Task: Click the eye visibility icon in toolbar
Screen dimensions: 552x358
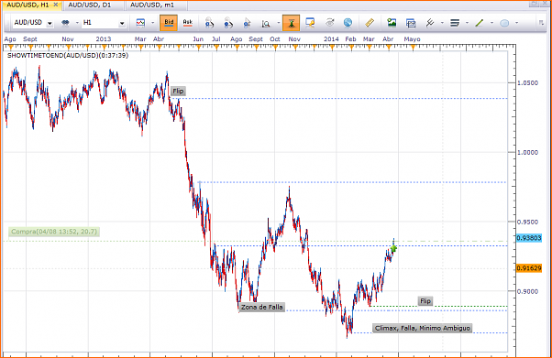Action: pyautogui.click(x=329, y=23)
